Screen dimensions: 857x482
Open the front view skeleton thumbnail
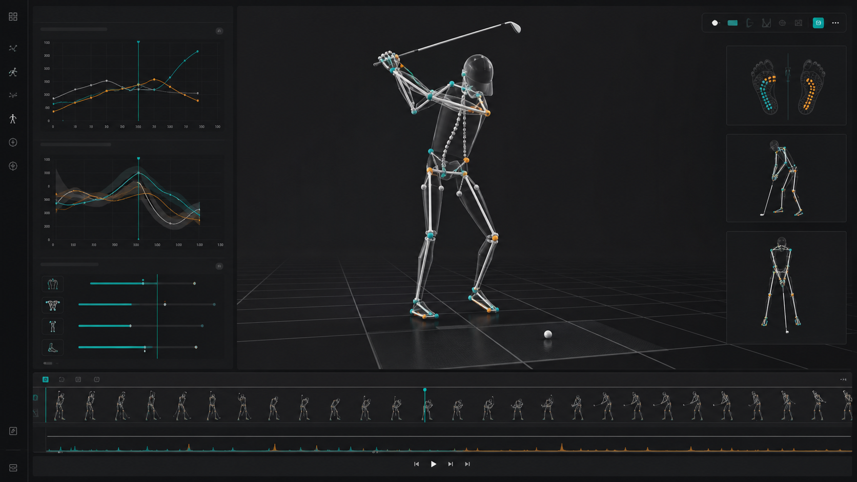click(x=786, y=287)
